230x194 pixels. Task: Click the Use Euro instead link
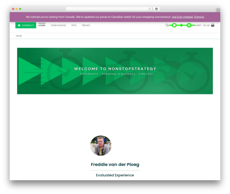pyautogui.click(x=182, y=17)
